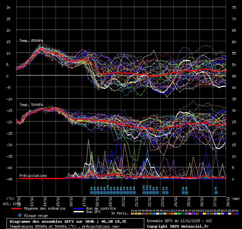Click the white Run GFS legend line
Screen dimensions: 242x229
tap(78, 212)
